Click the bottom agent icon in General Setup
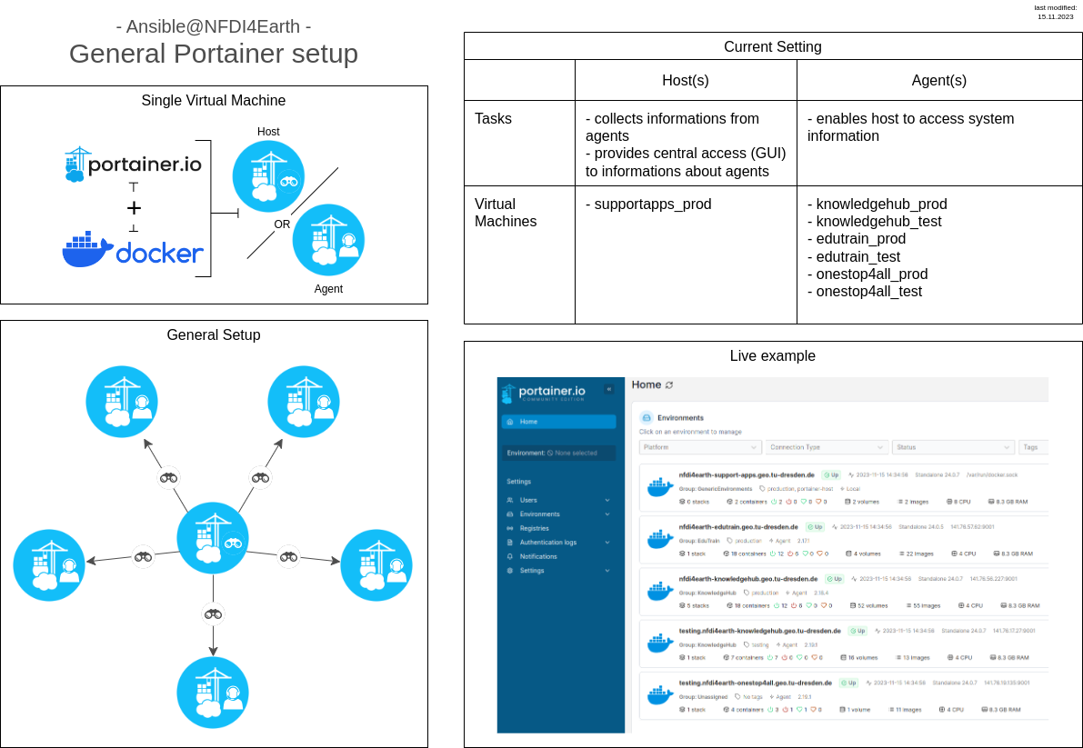Viewport: 1083px width, 748px height. click(213, 693)
